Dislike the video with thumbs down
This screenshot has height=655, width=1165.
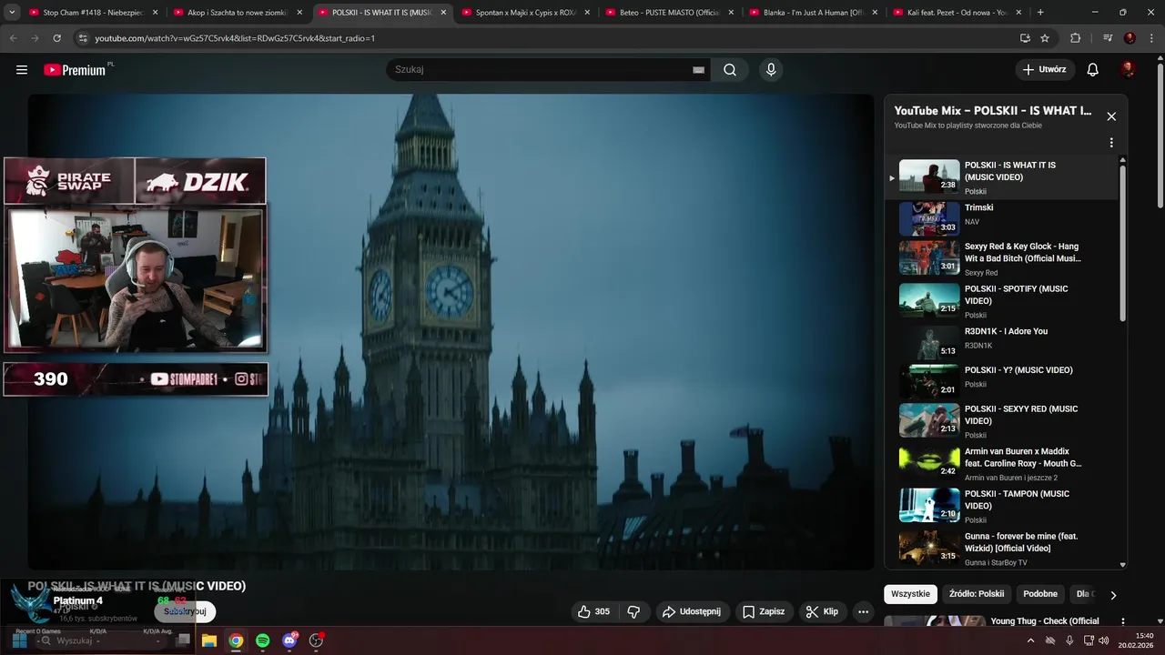coord(634,611)
